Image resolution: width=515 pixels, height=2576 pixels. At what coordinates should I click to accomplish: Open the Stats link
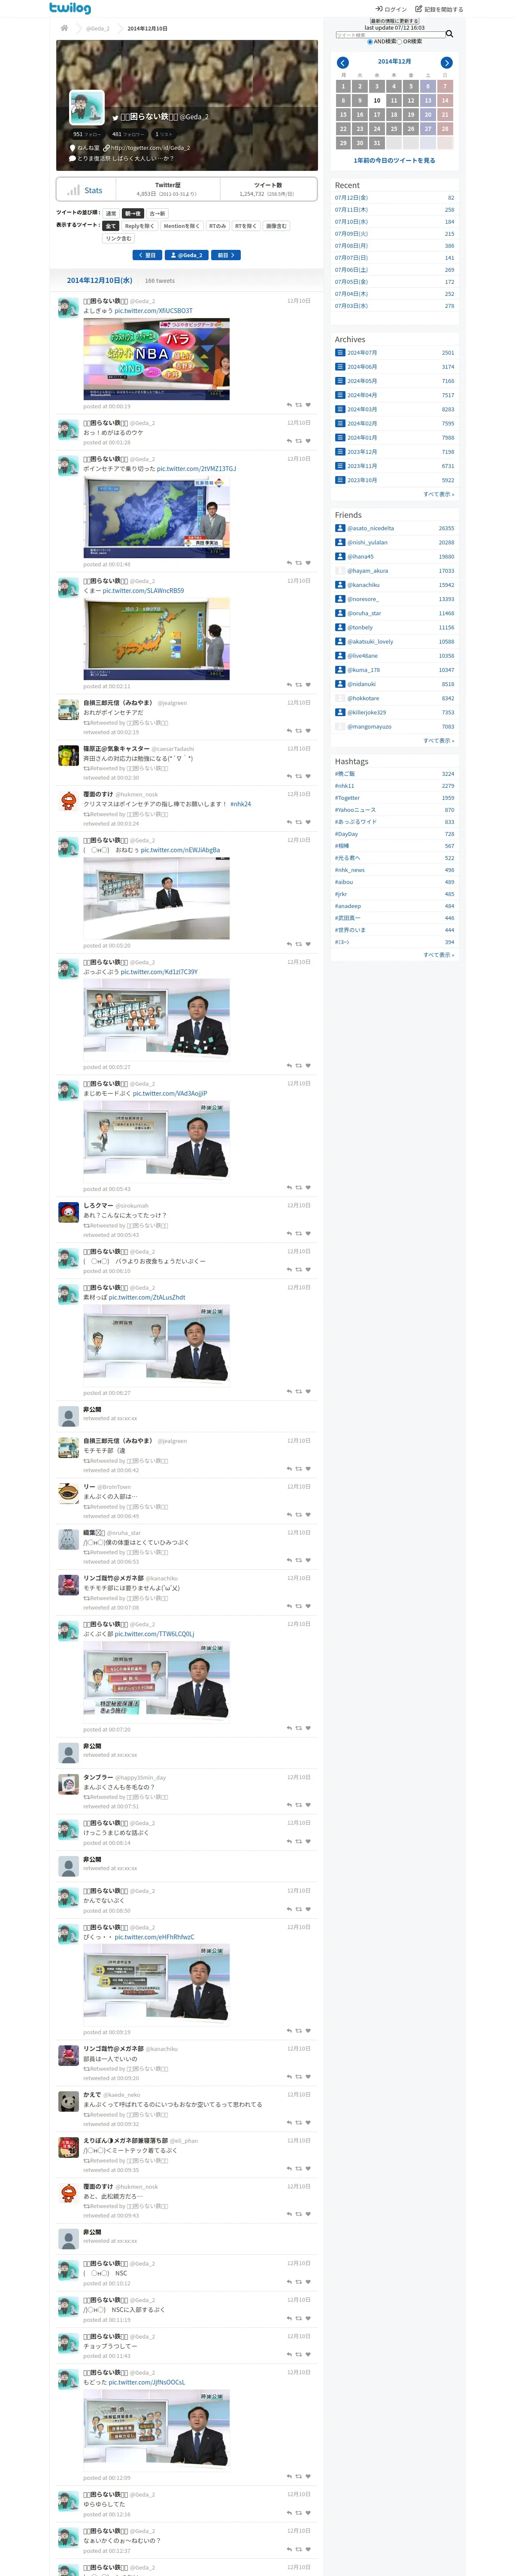coord(93,190)
